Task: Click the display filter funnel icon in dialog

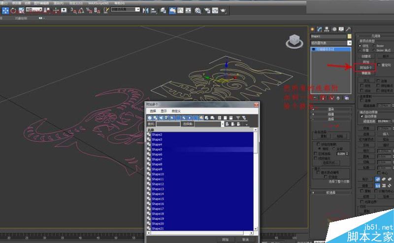Action: click(x=238, y=118)
